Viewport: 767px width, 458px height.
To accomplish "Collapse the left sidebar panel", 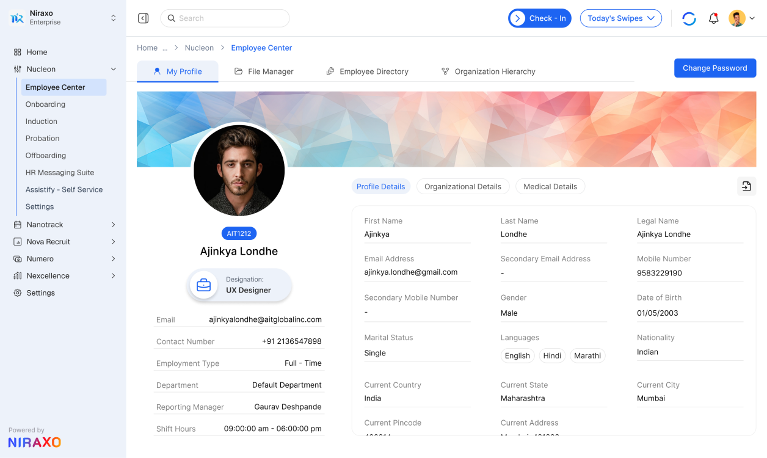I will click(143, 18).
